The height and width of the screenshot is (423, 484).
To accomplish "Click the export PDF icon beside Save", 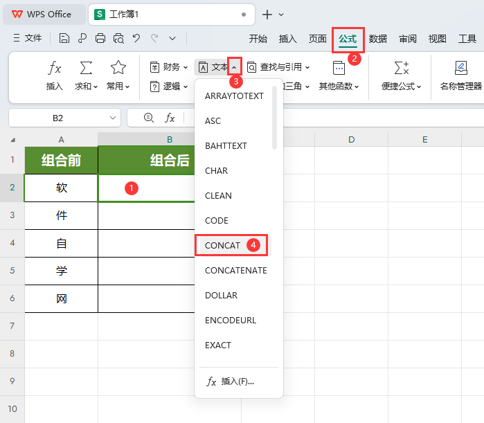I will click(82, 39).
